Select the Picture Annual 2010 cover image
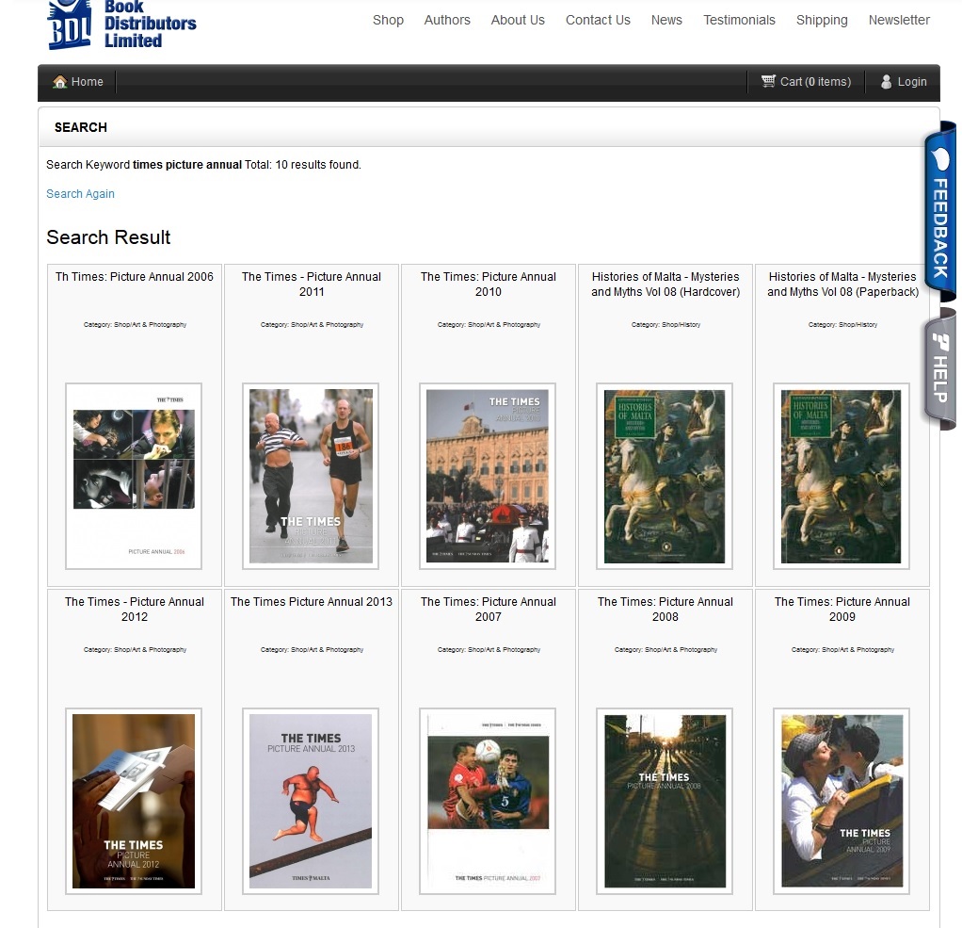Screen dimensions: 962x928 [x=488, y=476]
